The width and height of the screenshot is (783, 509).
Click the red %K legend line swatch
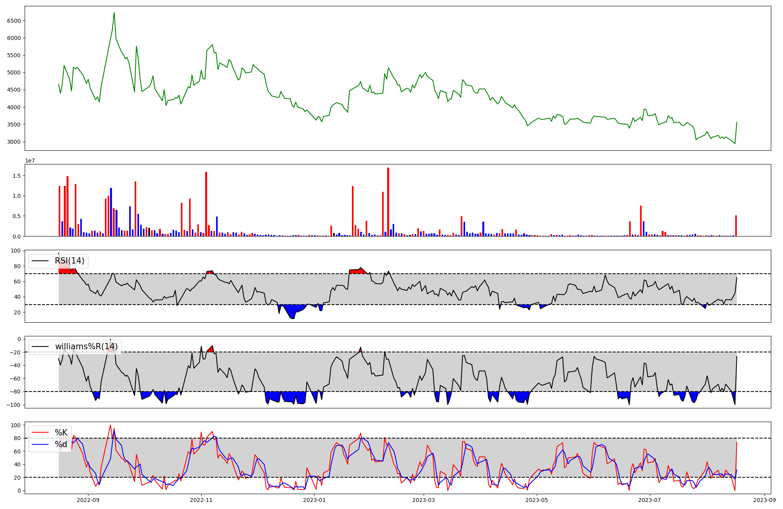tap(40, 432)
